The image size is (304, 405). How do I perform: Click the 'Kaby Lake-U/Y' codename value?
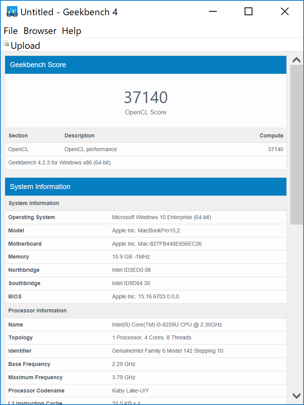[131, 391]
